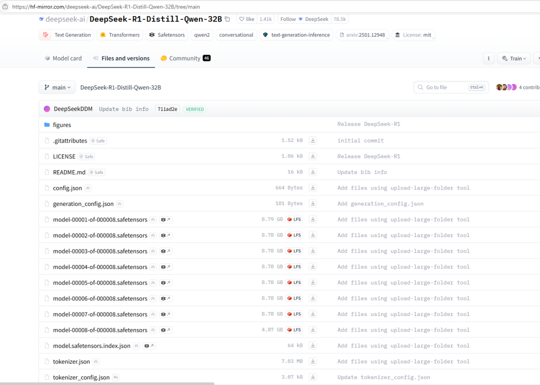Viewport: 540px width, 385px height.
Task: Open the LICENSE file
Action: (x=64, y=156)
